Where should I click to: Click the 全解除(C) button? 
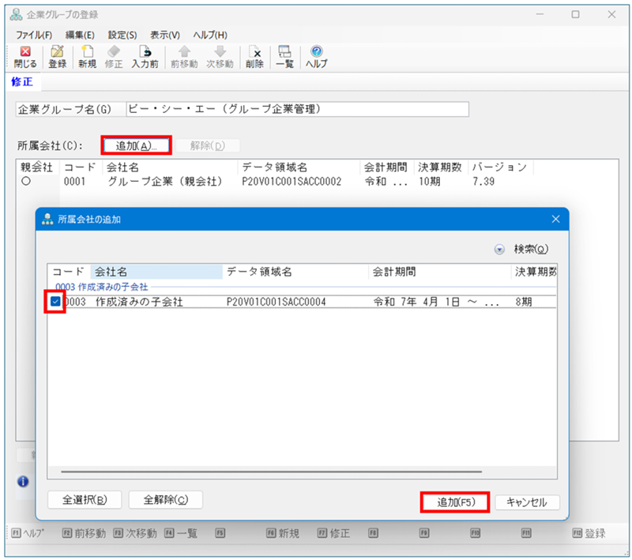166,500
